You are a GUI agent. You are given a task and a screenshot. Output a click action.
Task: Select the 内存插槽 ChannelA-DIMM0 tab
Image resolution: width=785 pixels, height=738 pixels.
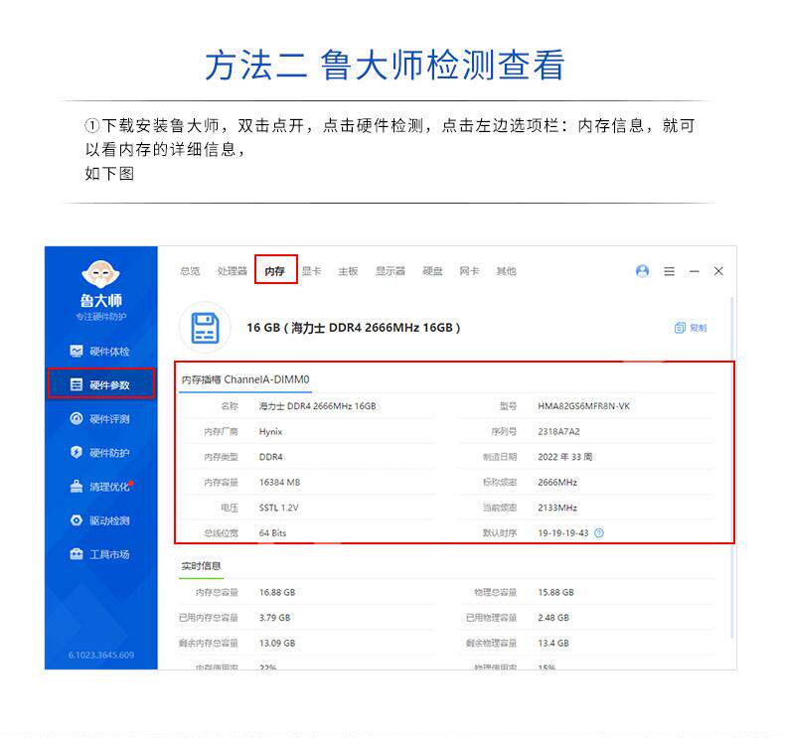[x=245, y=379]
